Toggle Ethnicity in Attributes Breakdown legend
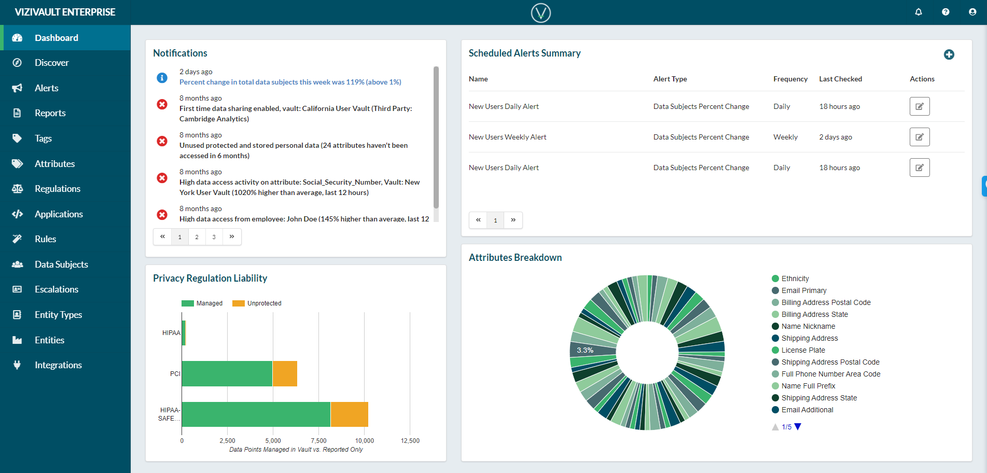The width and height of the screenshot is (987, 473). click(x=790, y=279)
